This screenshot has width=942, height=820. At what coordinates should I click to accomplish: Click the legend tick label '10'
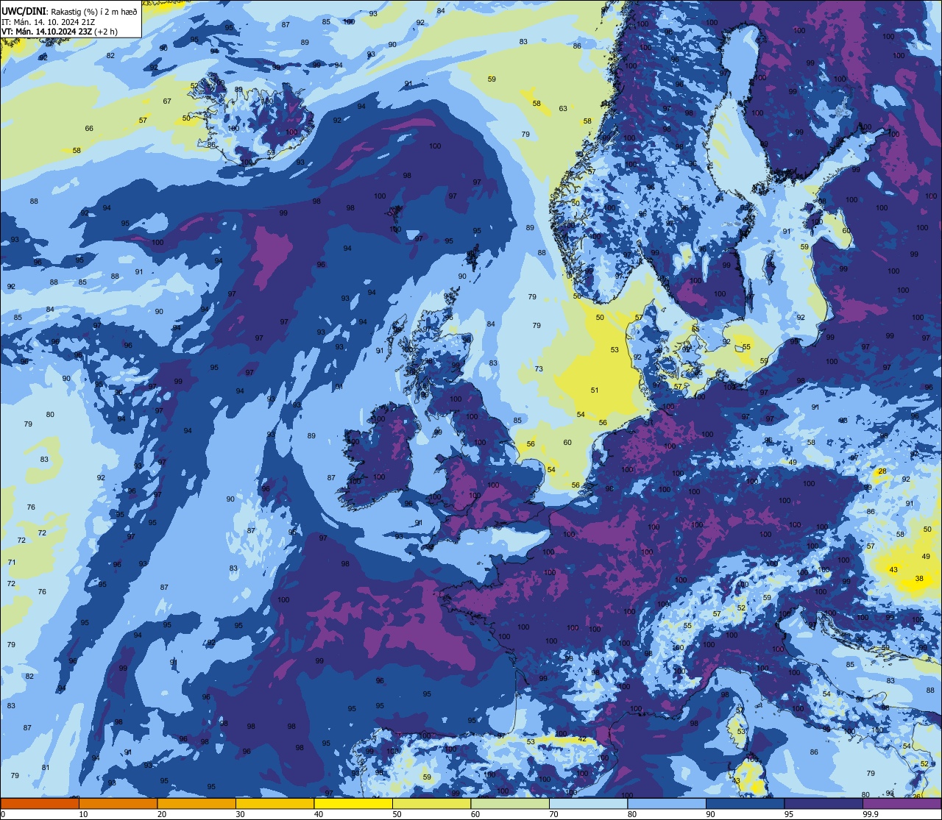83,814
